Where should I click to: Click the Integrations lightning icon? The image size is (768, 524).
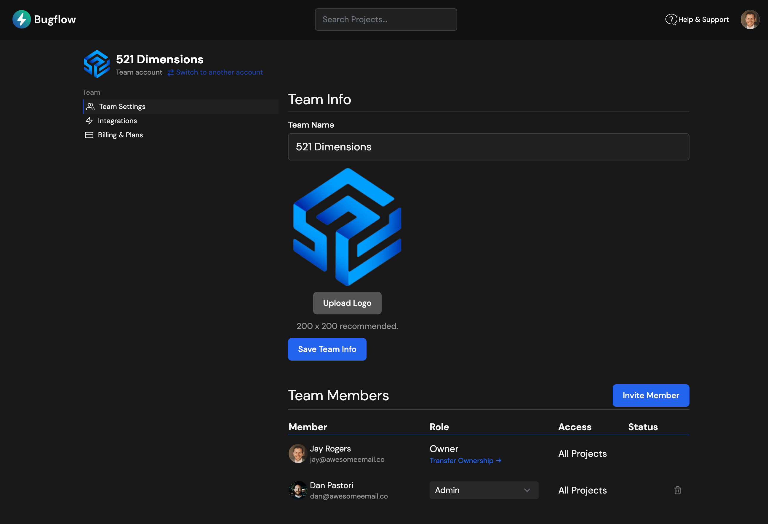89,121
